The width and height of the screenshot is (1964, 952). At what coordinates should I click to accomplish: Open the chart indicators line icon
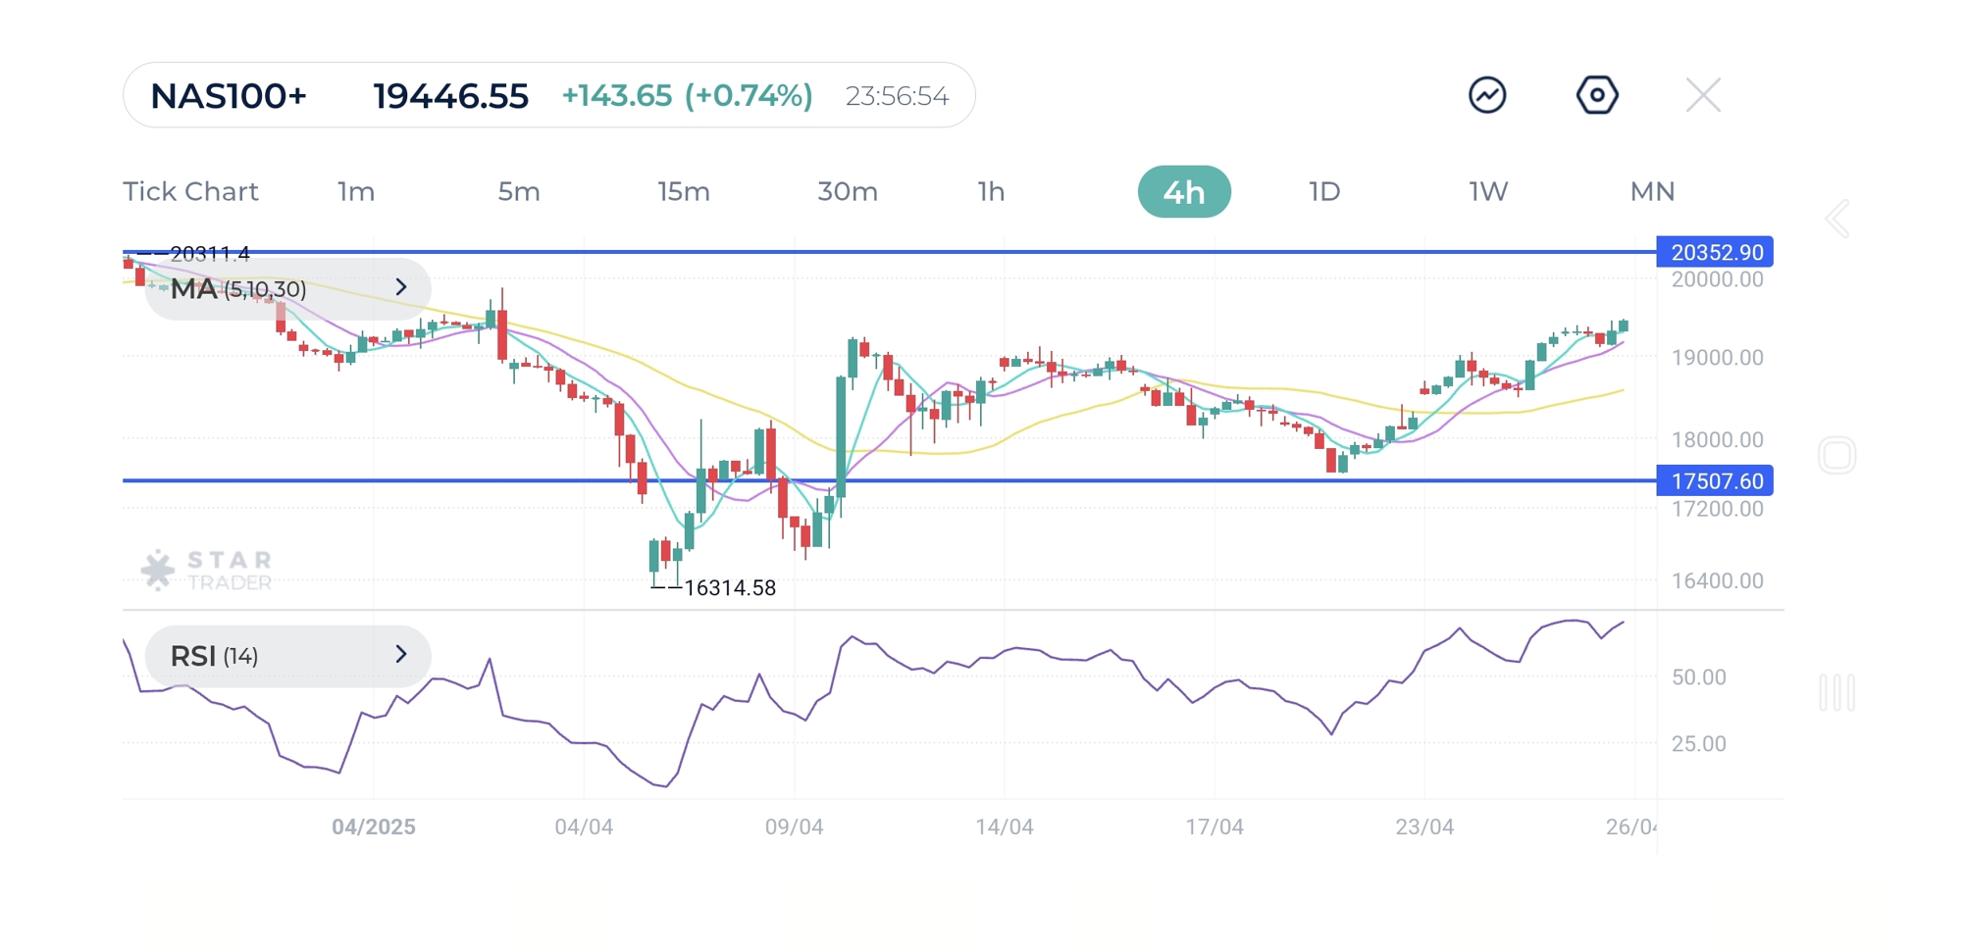tap(1487, 95)
